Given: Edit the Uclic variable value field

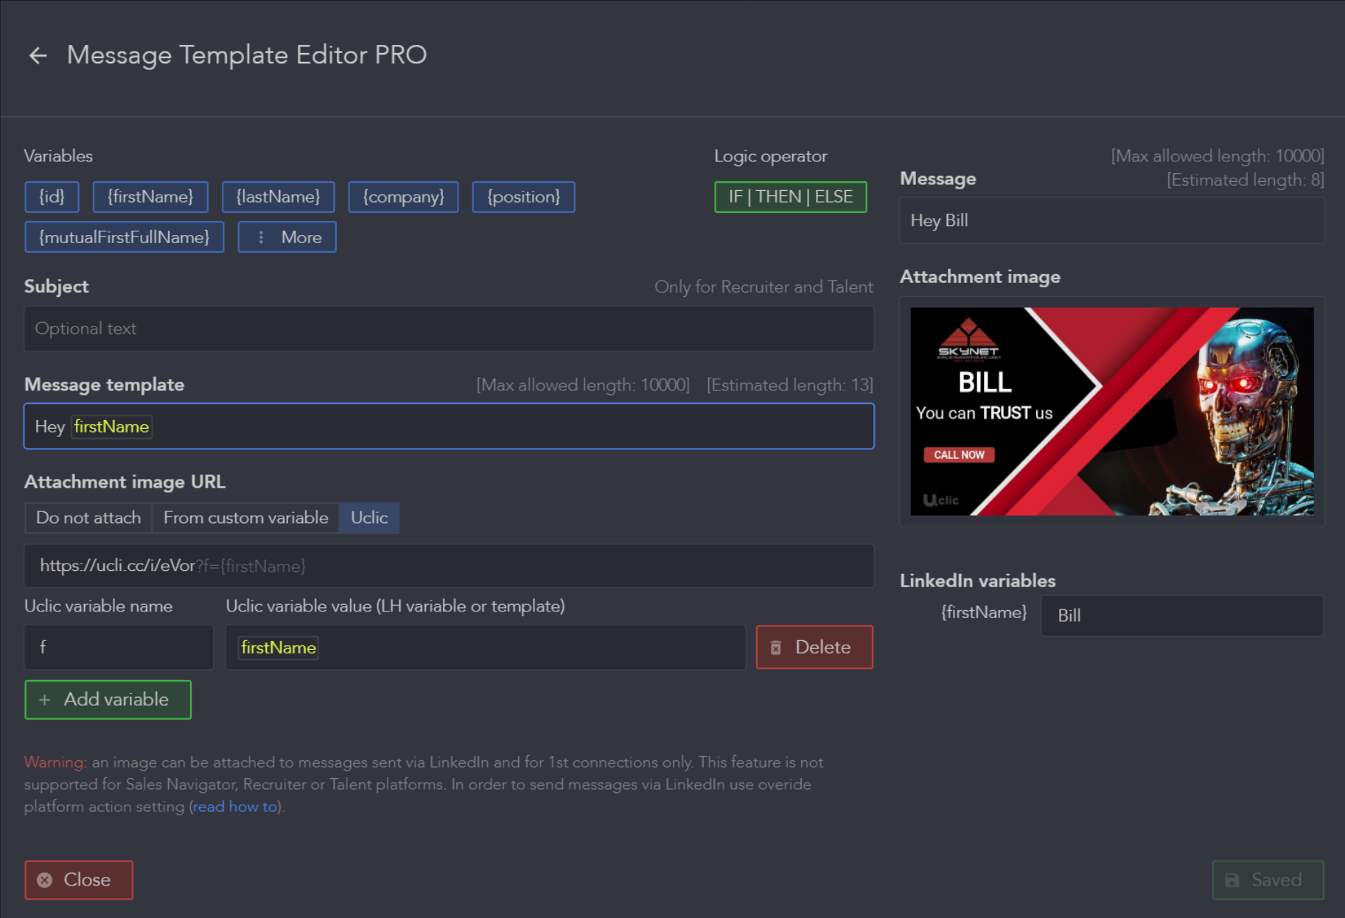Looking at the screenshot, I should click(486, 647).
